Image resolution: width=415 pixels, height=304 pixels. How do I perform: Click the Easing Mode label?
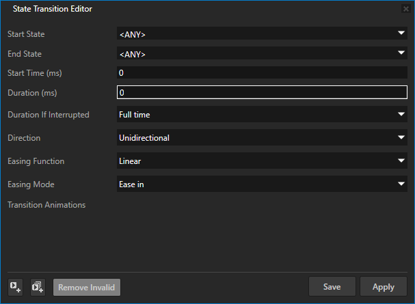[x=30, y=184]
